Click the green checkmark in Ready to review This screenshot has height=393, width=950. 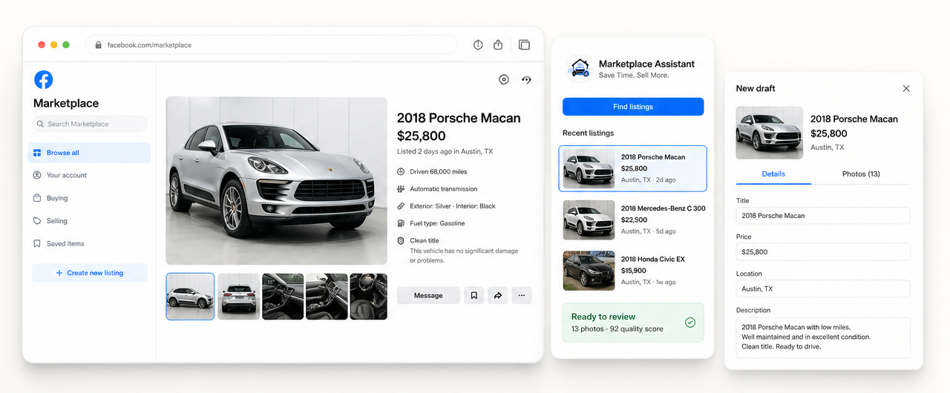pyautogui.click(x=690, y=323)
